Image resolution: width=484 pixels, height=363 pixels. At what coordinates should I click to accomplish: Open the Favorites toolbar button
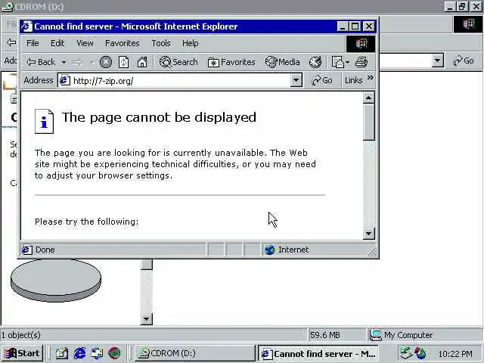pyautogui.click(x=231, y=62)
